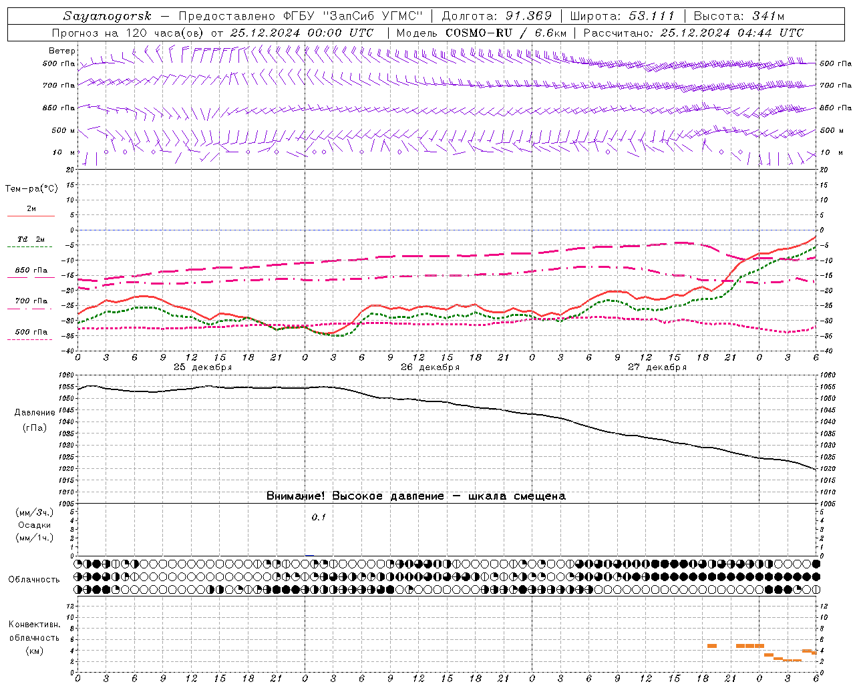Click the 25 декабря date label

click(x=203, y=367)
